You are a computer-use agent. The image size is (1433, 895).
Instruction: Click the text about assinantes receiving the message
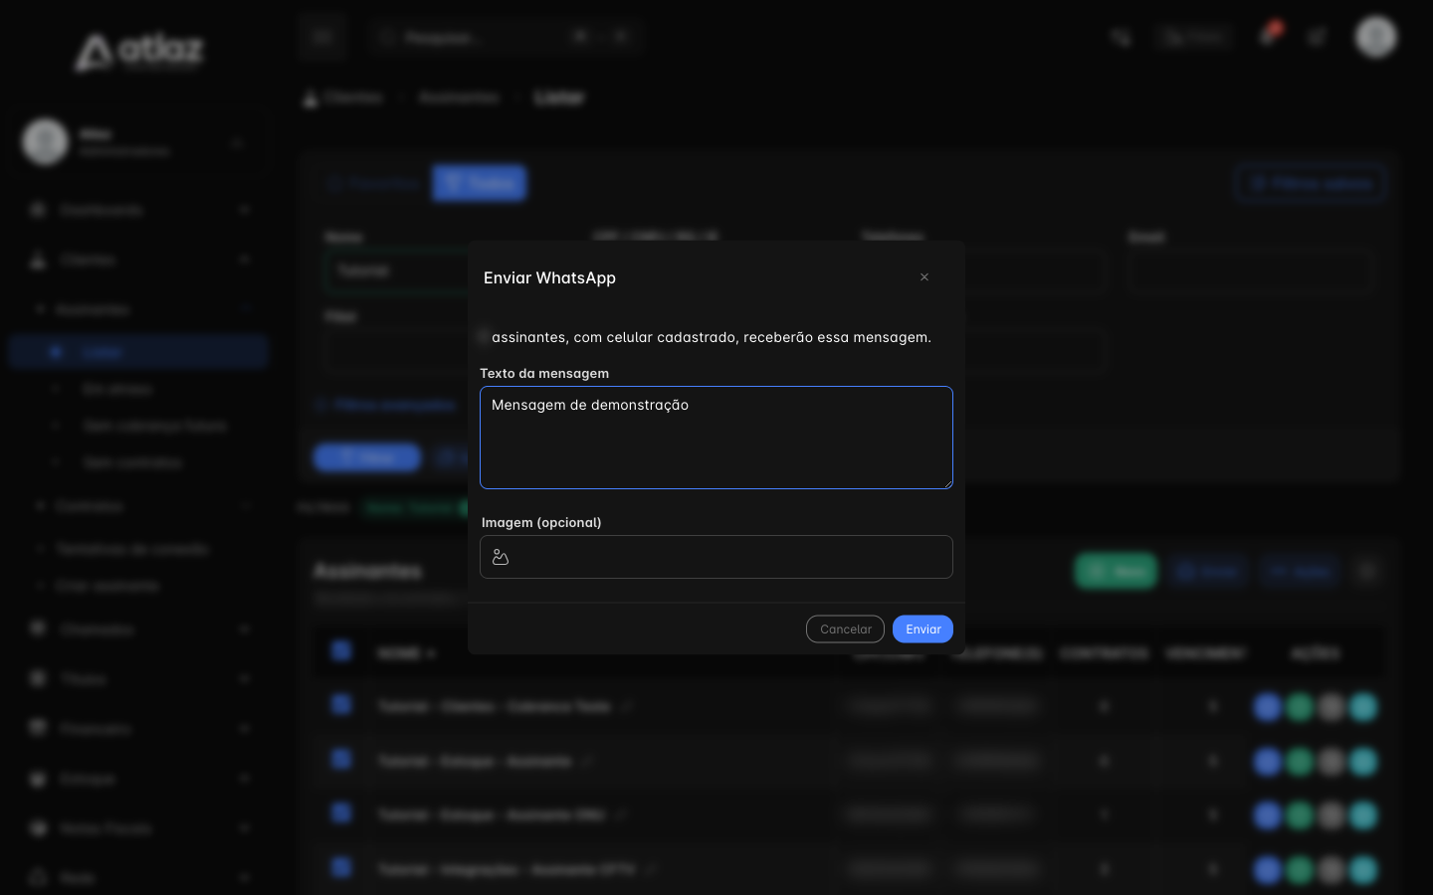click(x=712, y=337)
